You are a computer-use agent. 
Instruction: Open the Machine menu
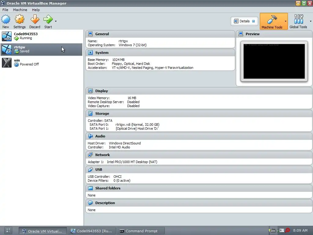point(20,10)
